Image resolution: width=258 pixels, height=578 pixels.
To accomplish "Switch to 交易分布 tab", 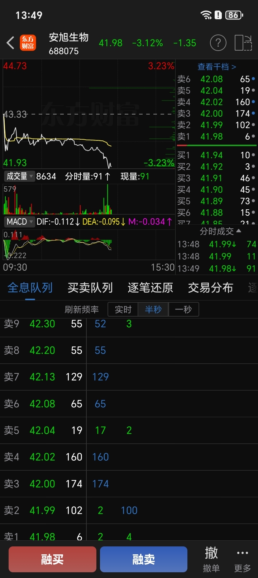I will pos(211,288).
